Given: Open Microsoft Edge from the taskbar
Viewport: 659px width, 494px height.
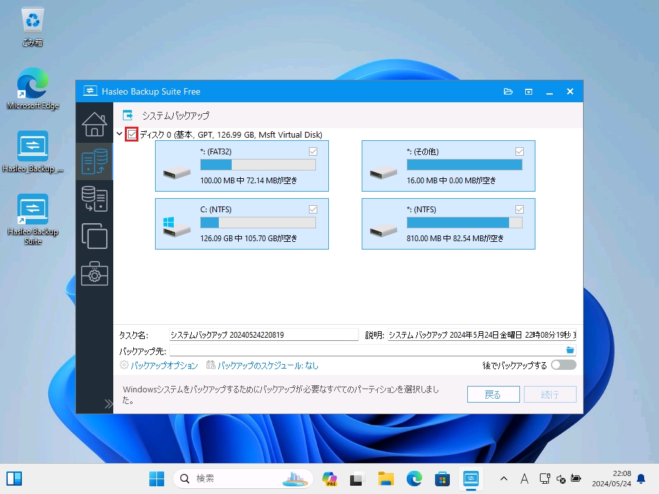Looking at the screenshot, I should (414, 479).
